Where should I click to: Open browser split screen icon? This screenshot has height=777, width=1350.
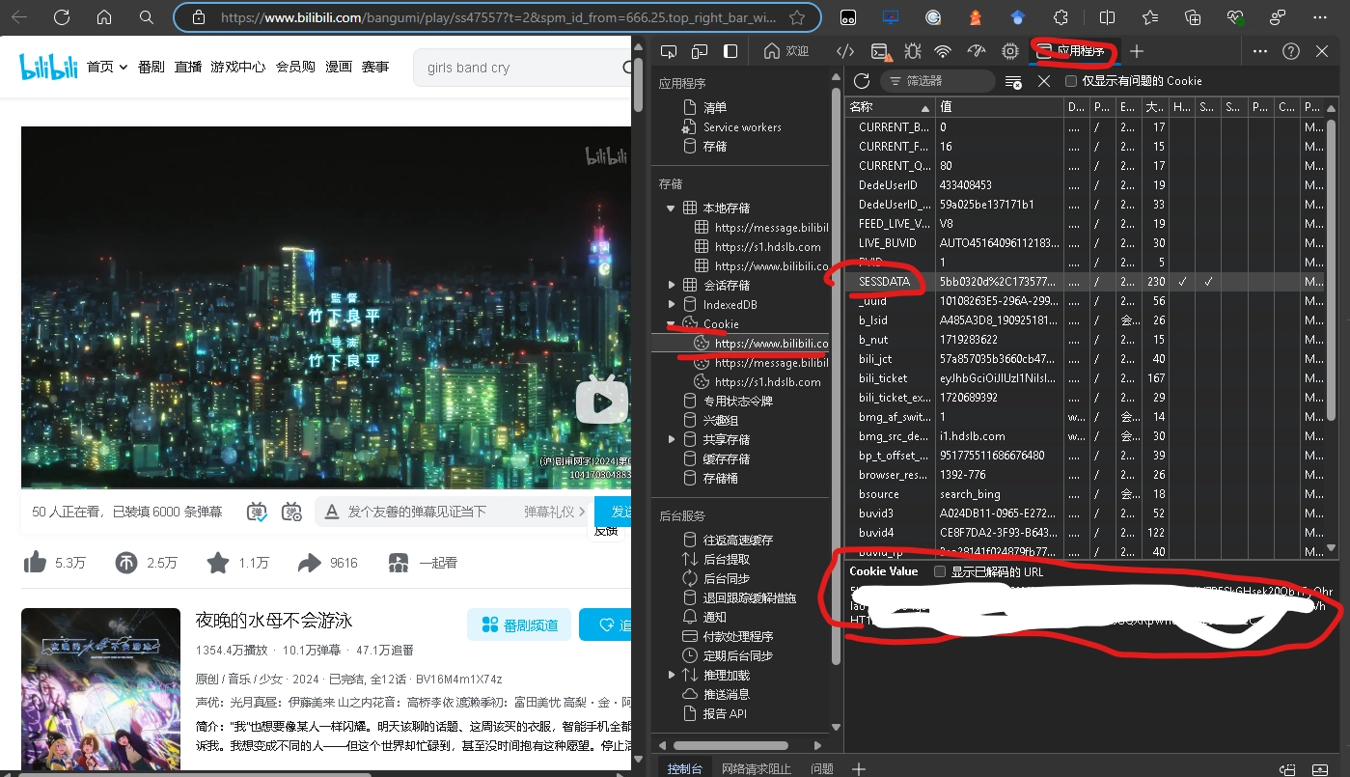pyautogui.click(x=1107, y=17)
